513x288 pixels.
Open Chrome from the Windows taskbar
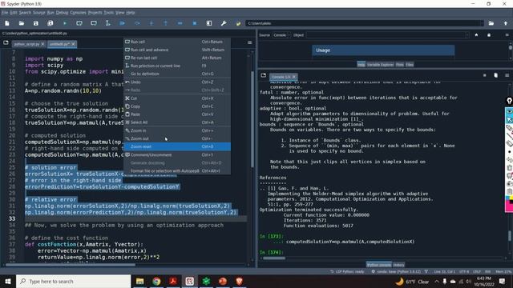point(156,281)
